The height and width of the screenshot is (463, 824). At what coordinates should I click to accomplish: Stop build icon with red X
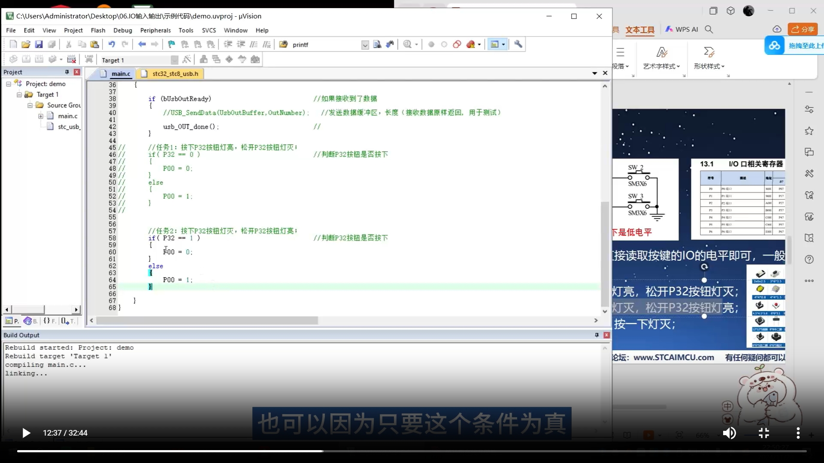72,60
